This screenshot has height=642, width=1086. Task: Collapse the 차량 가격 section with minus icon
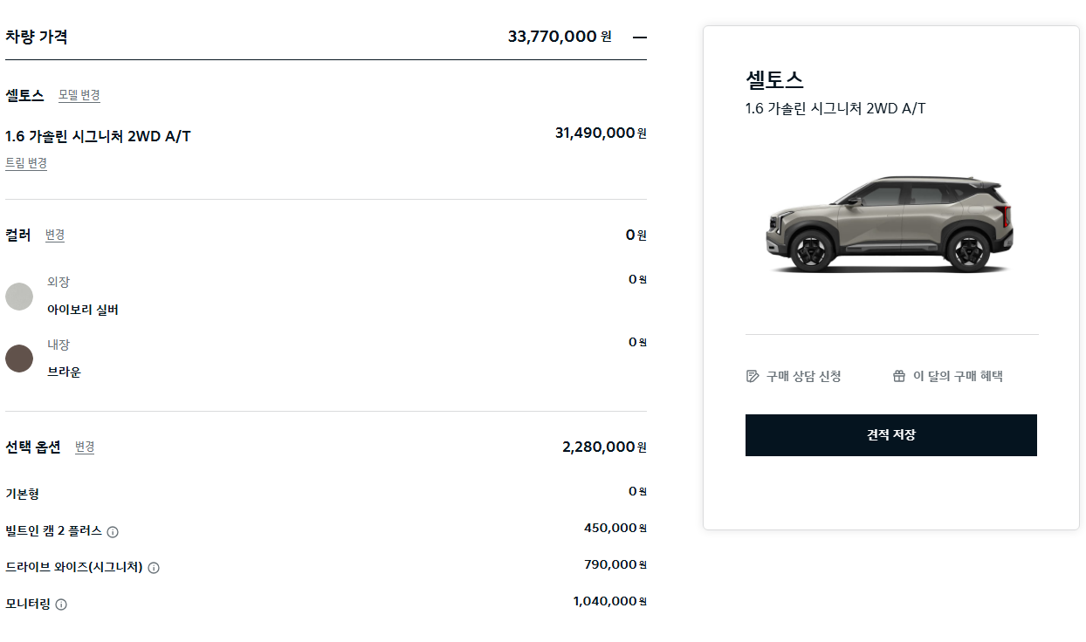click(x=640, y=37)
